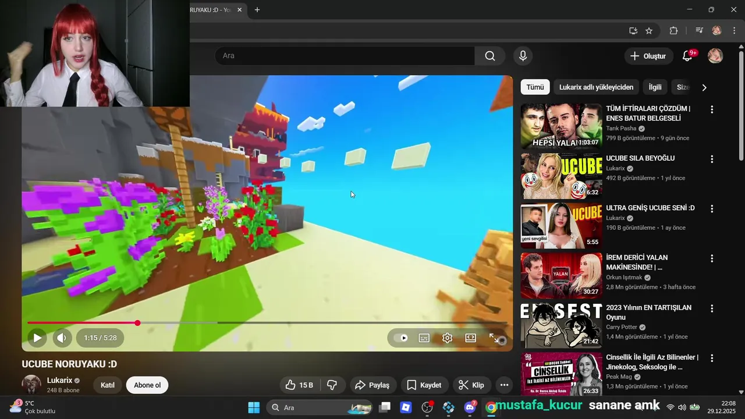745x419 pixels.
Task: Open options menu for 2023 Yılının video
Action: [711, 308]
